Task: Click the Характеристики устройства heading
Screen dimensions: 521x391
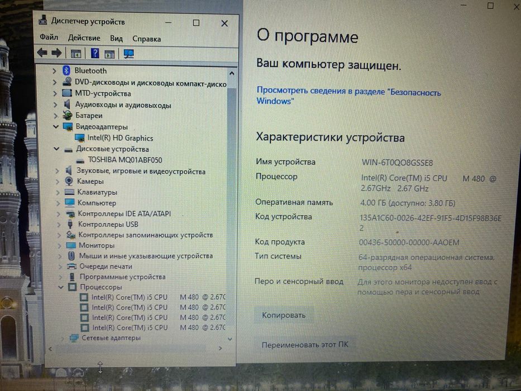Action: click(330, 137)
